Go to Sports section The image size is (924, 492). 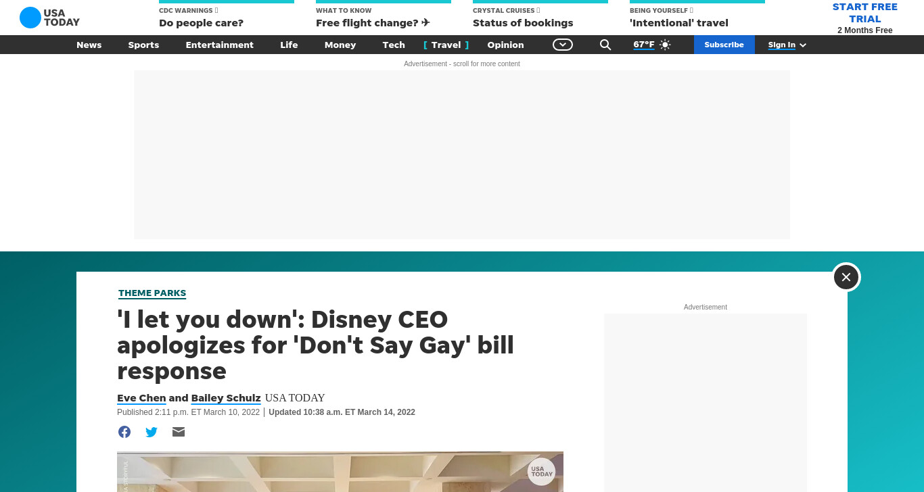click(143, 45)
